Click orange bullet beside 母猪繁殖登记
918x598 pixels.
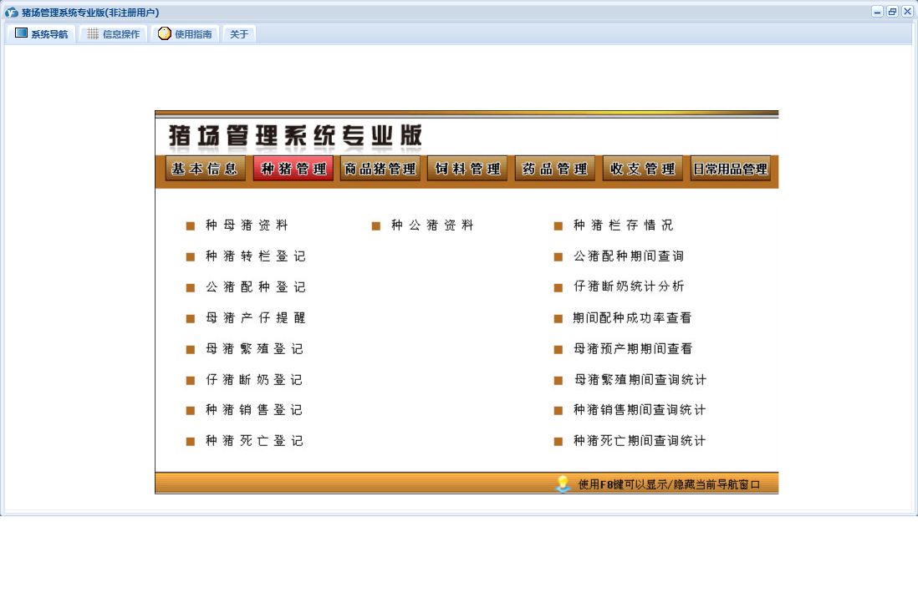191,350
